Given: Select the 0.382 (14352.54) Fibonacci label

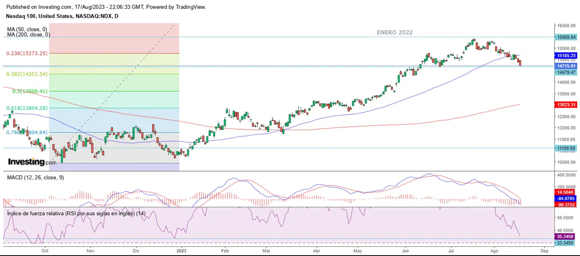Looking at the screenshot, I should 27,74.
